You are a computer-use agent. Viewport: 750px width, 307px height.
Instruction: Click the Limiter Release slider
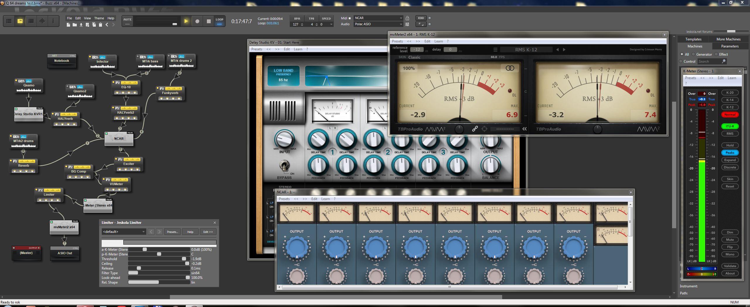point(159,268)
